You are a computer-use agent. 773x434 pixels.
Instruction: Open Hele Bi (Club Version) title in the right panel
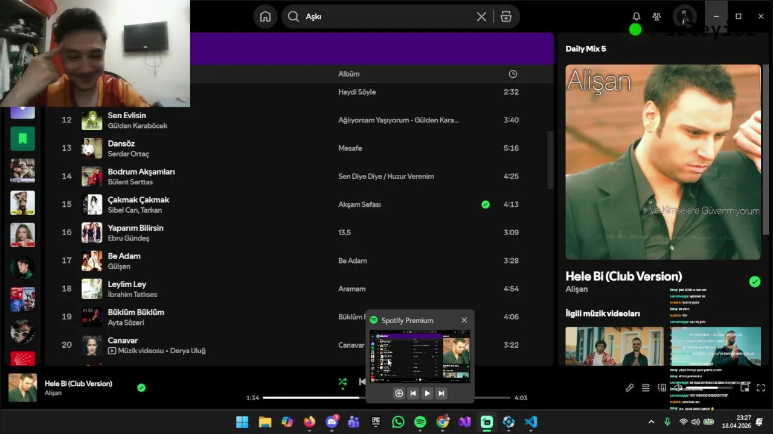pyautogui.click(x=624, y=276)
